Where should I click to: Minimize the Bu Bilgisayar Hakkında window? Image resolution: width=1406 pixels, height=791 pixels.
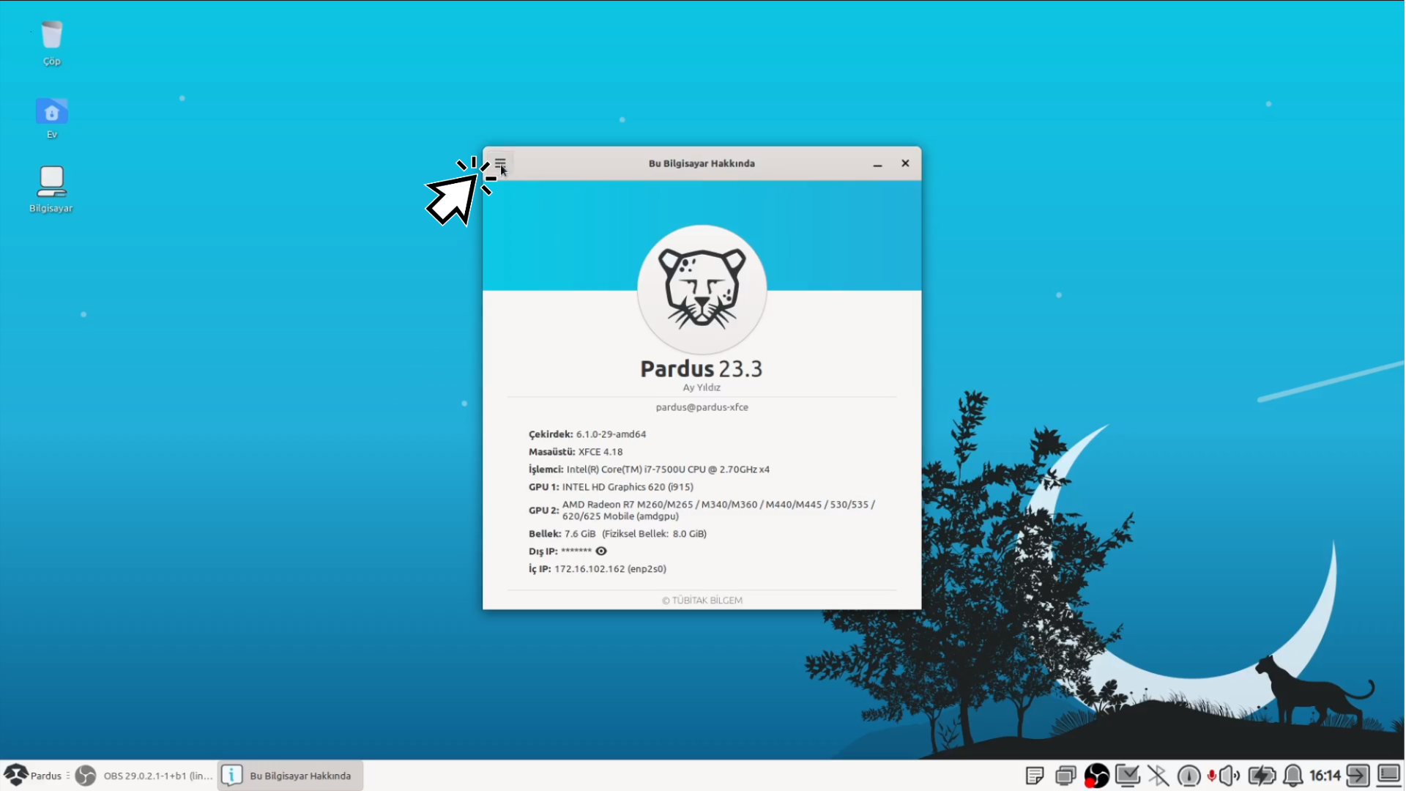[x=877, y=163]
